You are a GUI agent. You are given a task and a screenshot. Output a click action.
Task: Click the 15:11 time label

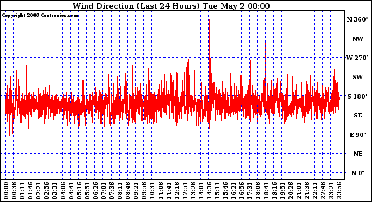coord(217,191)
